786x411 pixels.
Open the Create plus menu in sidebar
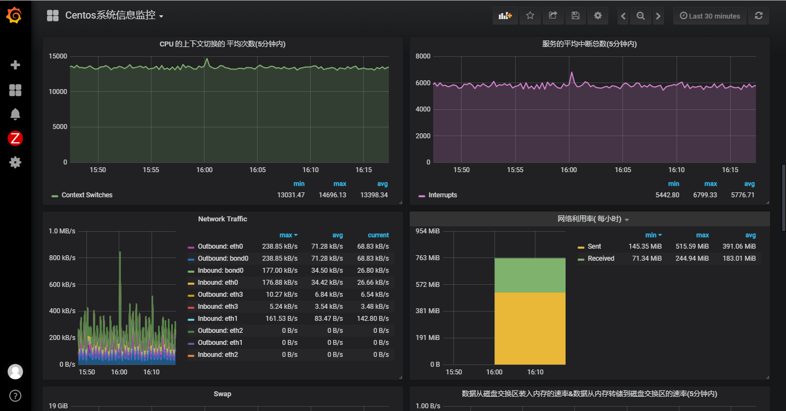(x=15, y=65)
